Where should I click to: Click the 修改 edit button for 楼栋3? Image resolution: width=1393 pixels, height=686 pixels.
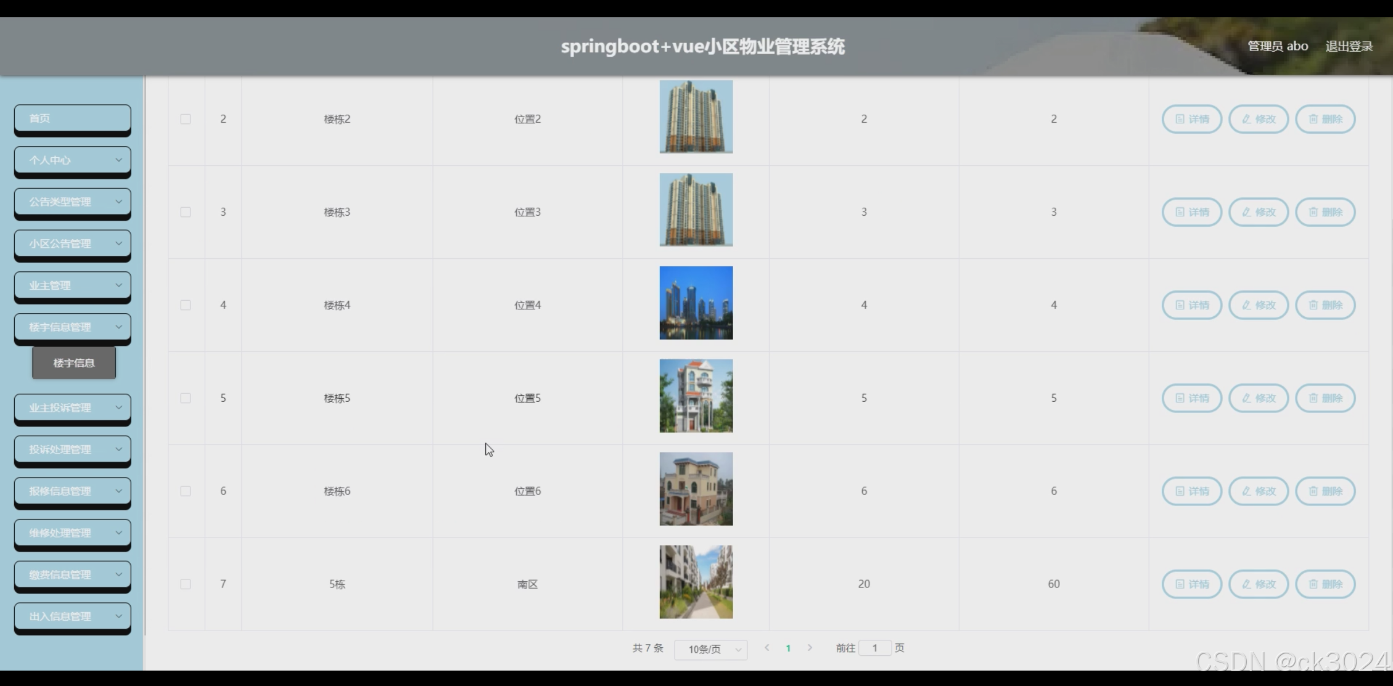click(x=1258, y=212)
